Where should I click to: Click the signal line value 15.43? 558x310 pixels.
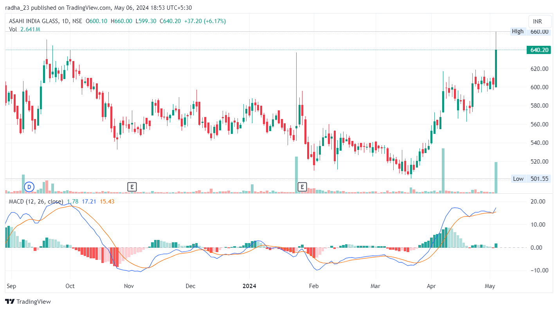tap(107, 201)
